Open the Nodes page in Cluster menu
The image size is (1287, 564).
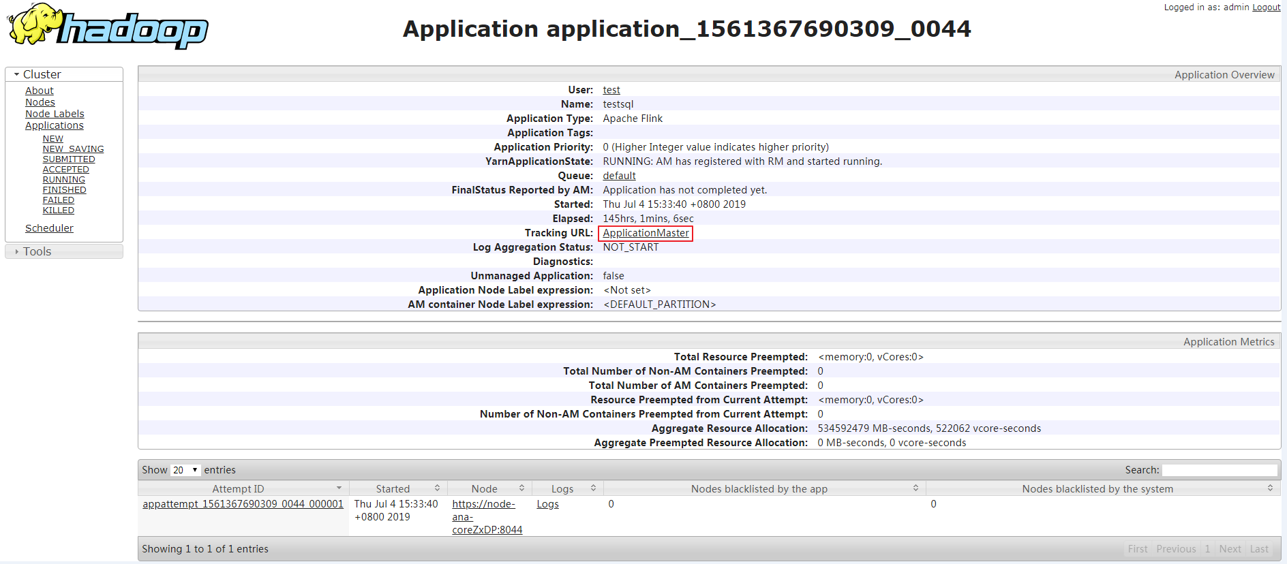[40, 102]
